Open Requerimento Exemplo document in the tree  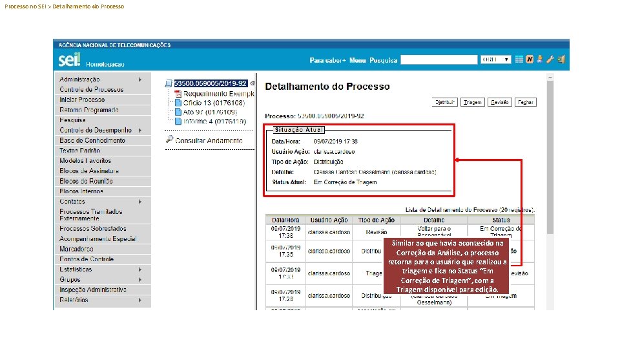pos(219,94)
